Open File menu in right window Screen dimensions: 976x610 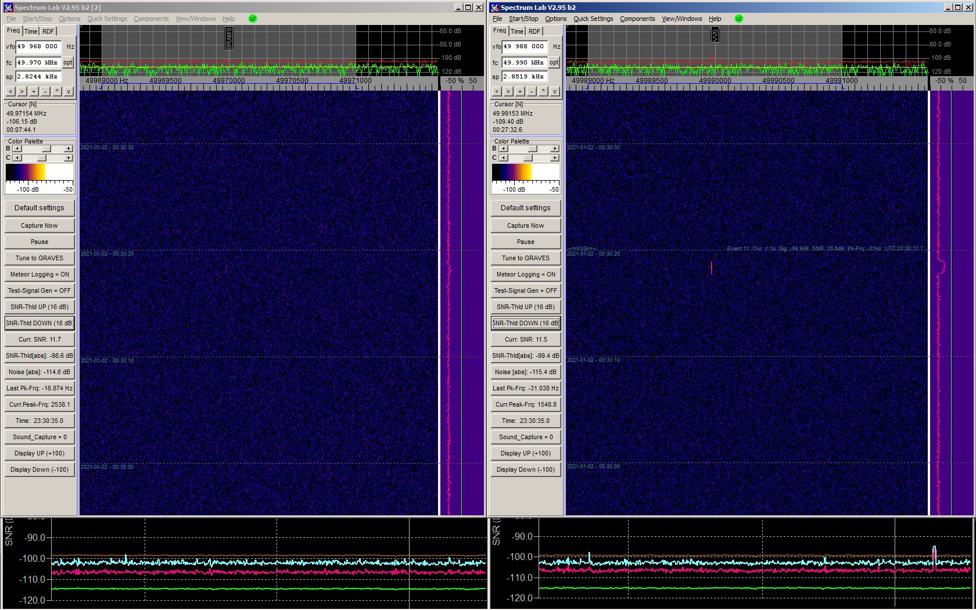pyautogui.click(x=497, y=19)
